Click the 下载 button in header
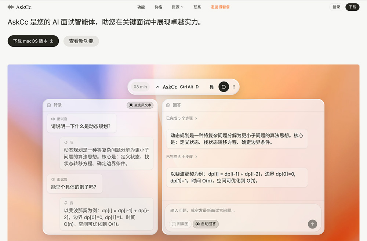 coord(352,7)
